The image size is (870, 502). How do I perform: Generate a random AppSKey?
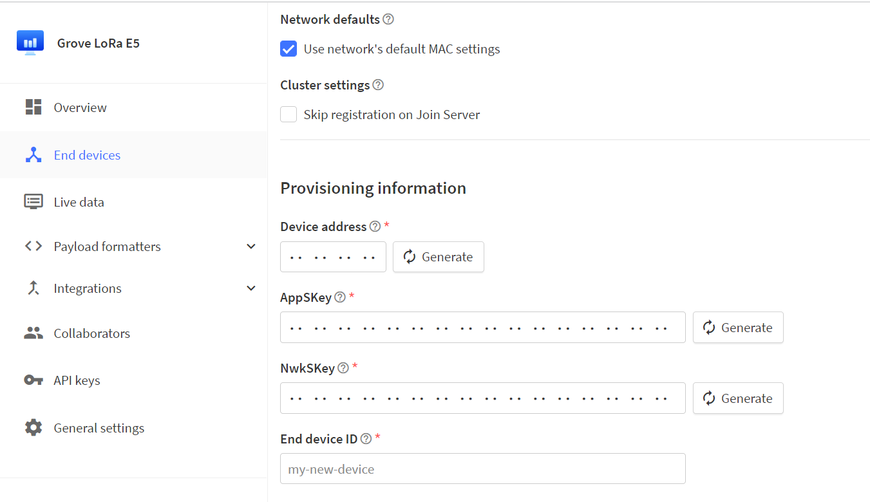[738, 327]
